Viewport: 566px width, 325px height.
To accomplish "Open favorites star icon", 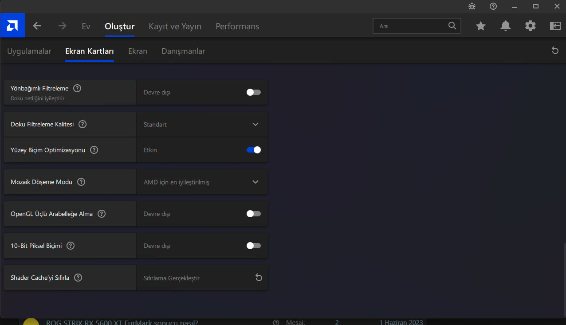I will tap(481, 26).
